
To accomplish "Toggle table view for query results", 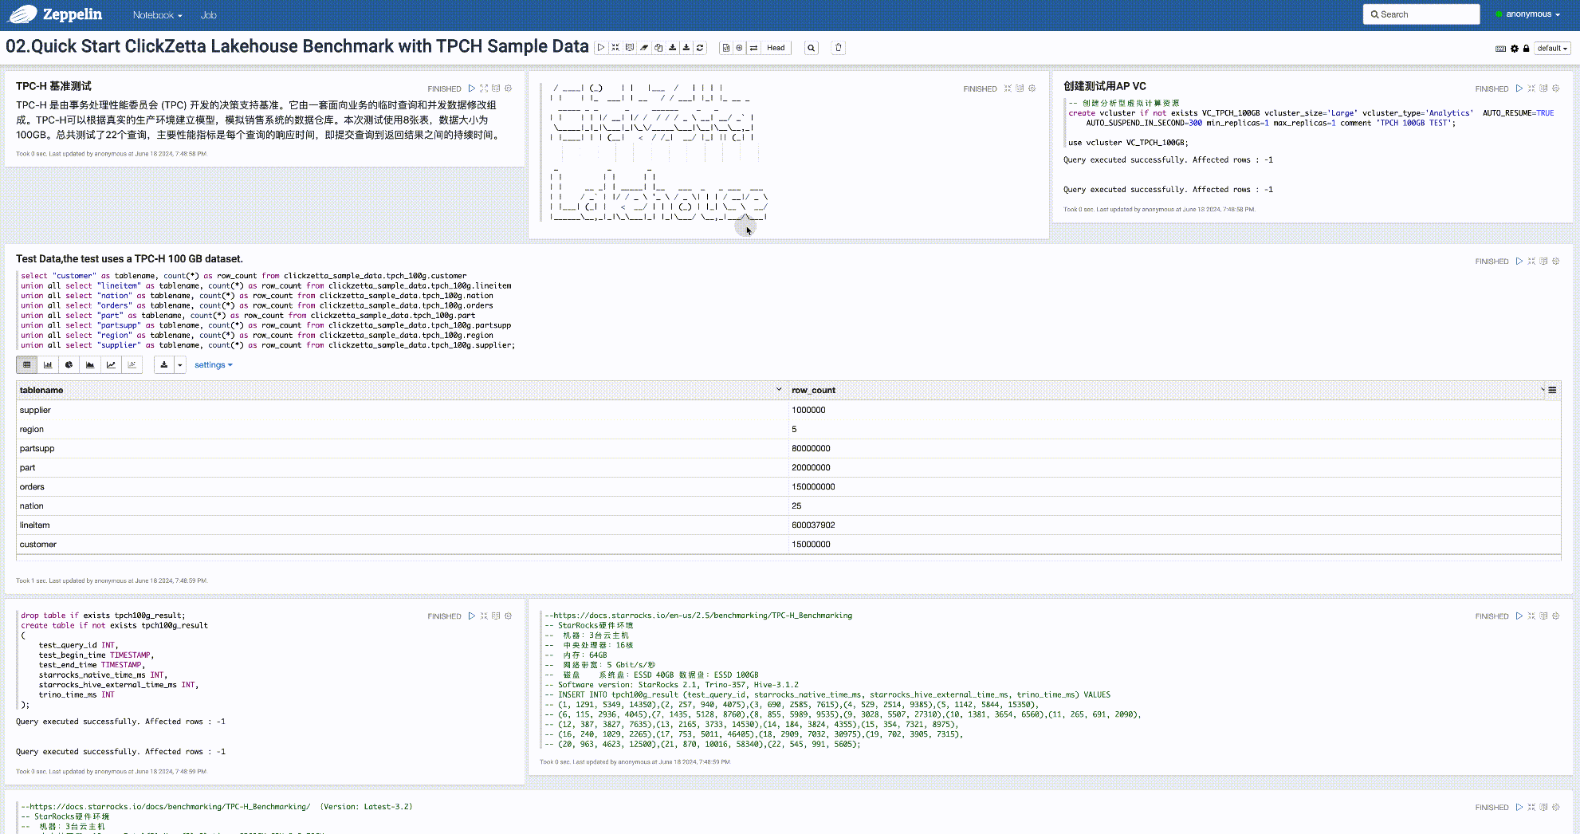I will pos(26,365).
